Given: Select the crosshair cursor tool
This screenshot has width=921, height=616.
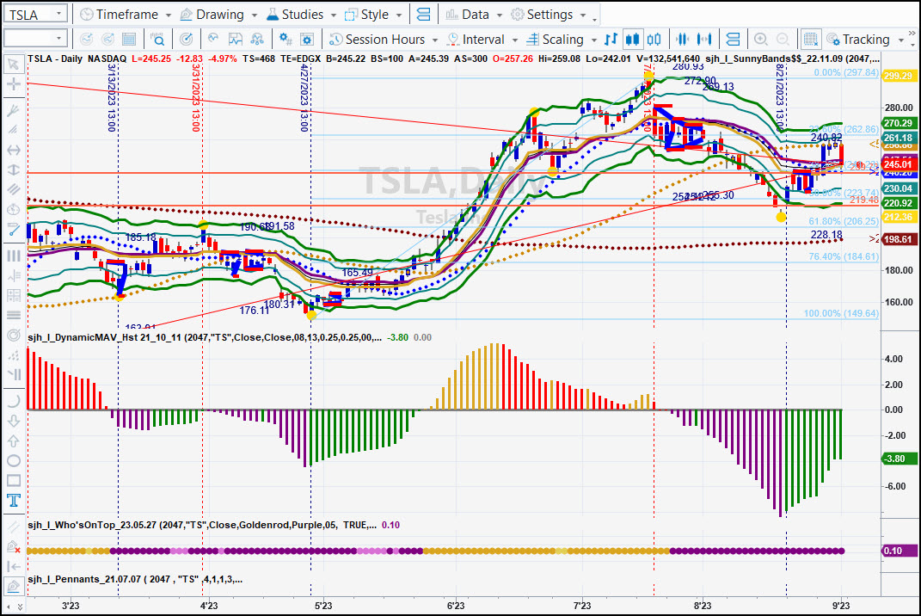Looking at the screenshot, I should click(13, 84).
